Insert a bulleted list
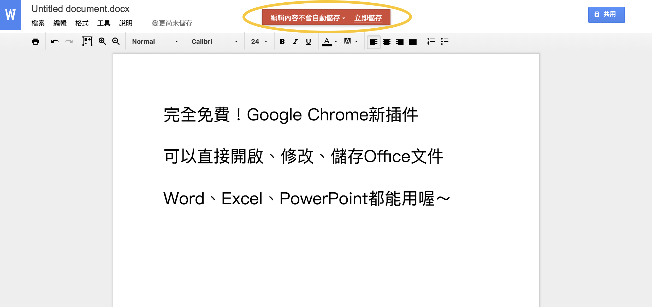Image resolution: width=652 pixels, height=307 pixels. tap(444, 41)
